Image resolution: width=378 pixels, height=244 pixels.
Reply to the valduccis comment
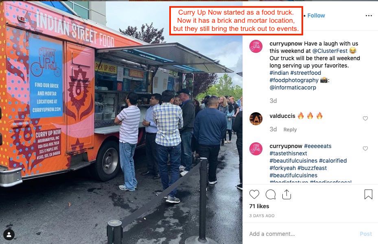click(290, 130)
